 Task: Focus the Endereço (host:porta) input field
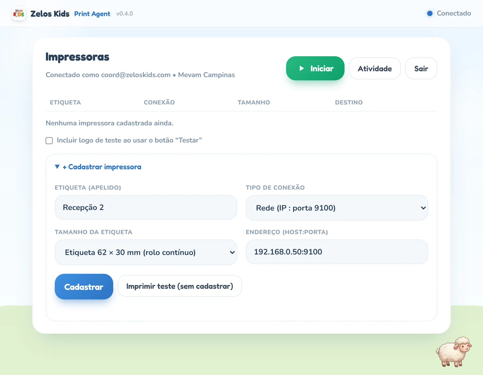click(x=337, y=252)
